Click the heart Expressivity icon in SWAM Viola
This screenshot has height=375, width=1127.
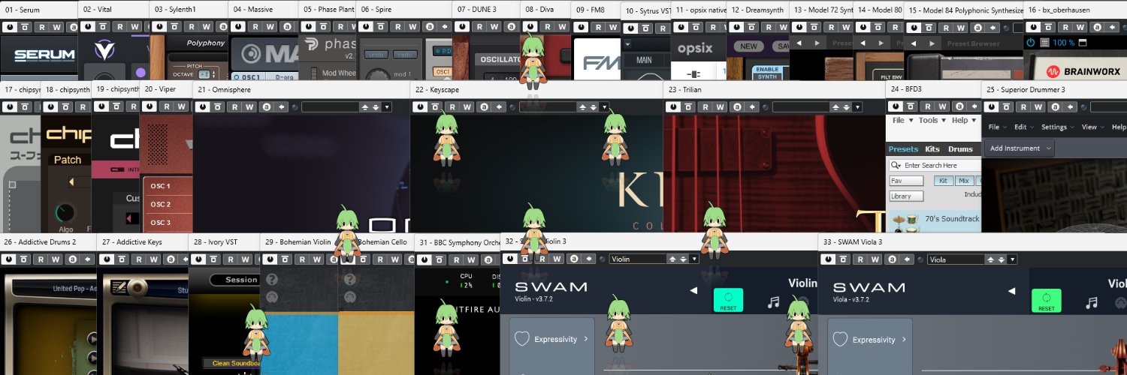pyautogui.click(x=840, y=339)
